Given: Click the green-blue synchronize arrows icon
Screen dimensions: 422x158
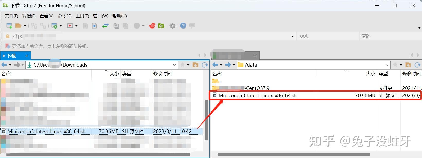Looking at the screenshot, I should click(105, 26).
